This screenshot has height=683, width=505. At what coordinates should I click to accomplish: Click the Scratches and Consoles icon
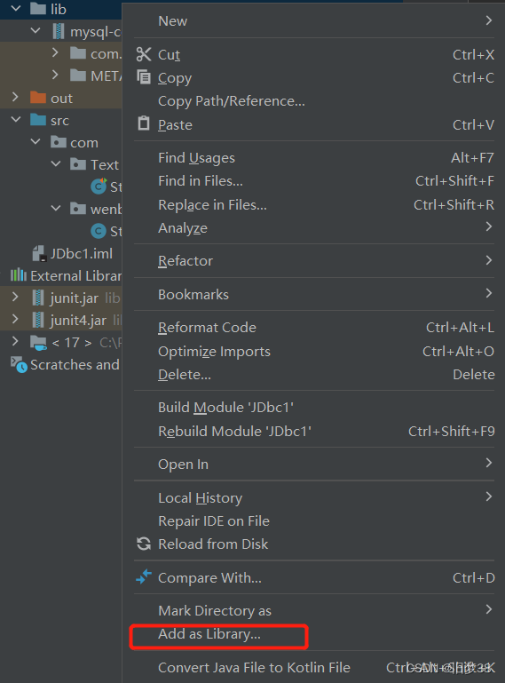tap(19, 364)
